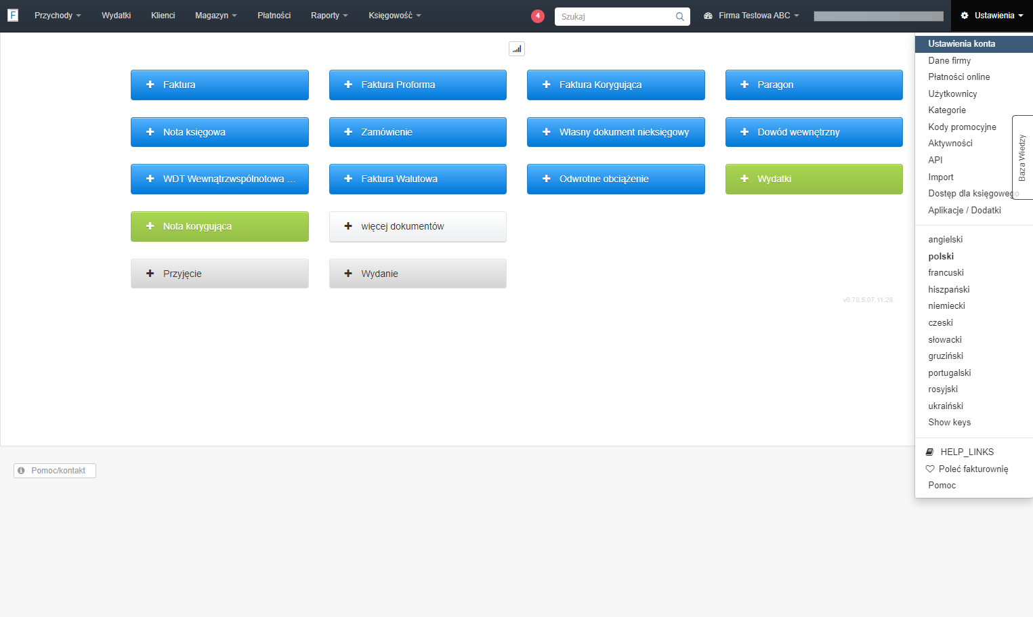Expand the Księgowość dropdown menu
The image size is (1033, 617).
395,16
